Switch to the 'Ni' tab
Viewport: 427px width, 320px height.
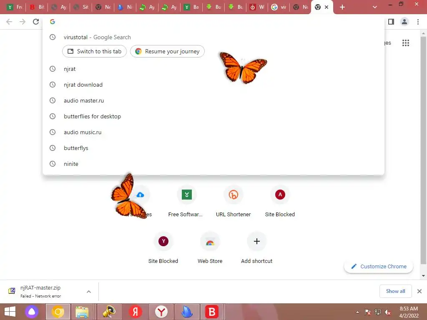[x=125, y=7]
